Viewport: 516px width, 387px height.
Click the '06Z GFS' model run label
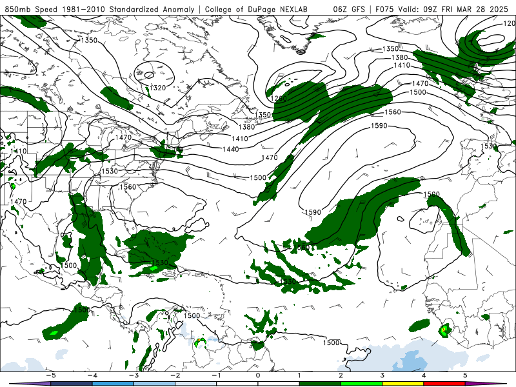coord(349,9)
